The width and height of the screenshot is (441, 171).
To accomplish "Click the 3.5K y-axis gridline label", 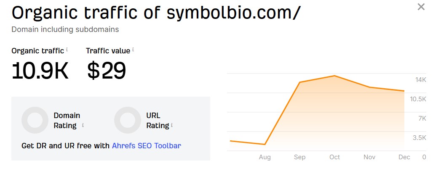I will [420, 138].
